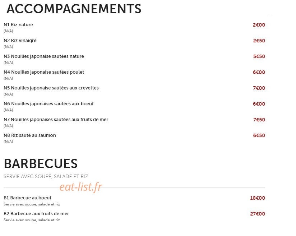Click the 7€50 price for N7
Viewport: 296px width, 236px height.
tap(259, 120)
